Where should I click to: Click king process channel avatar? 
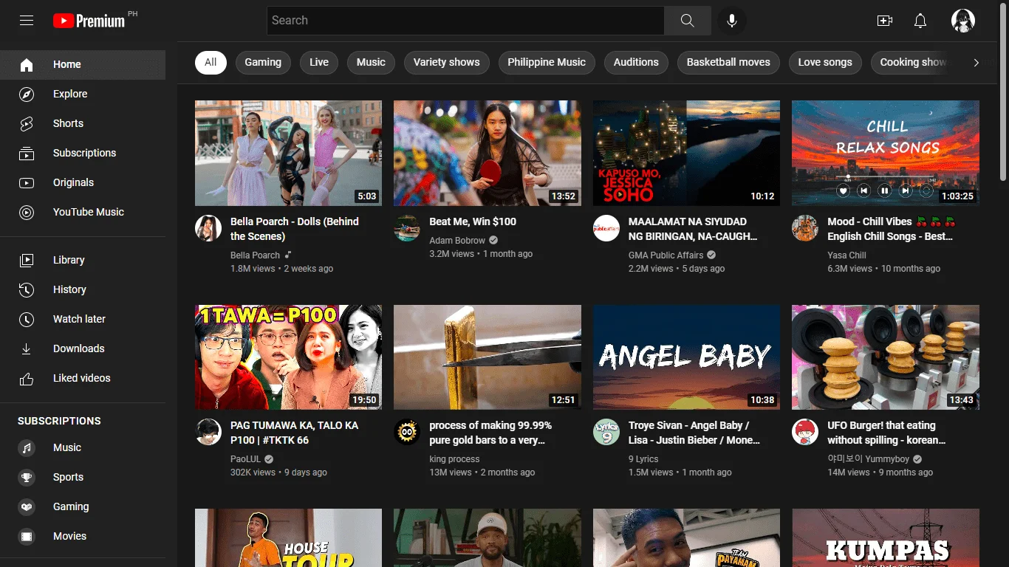click(407, 432)
